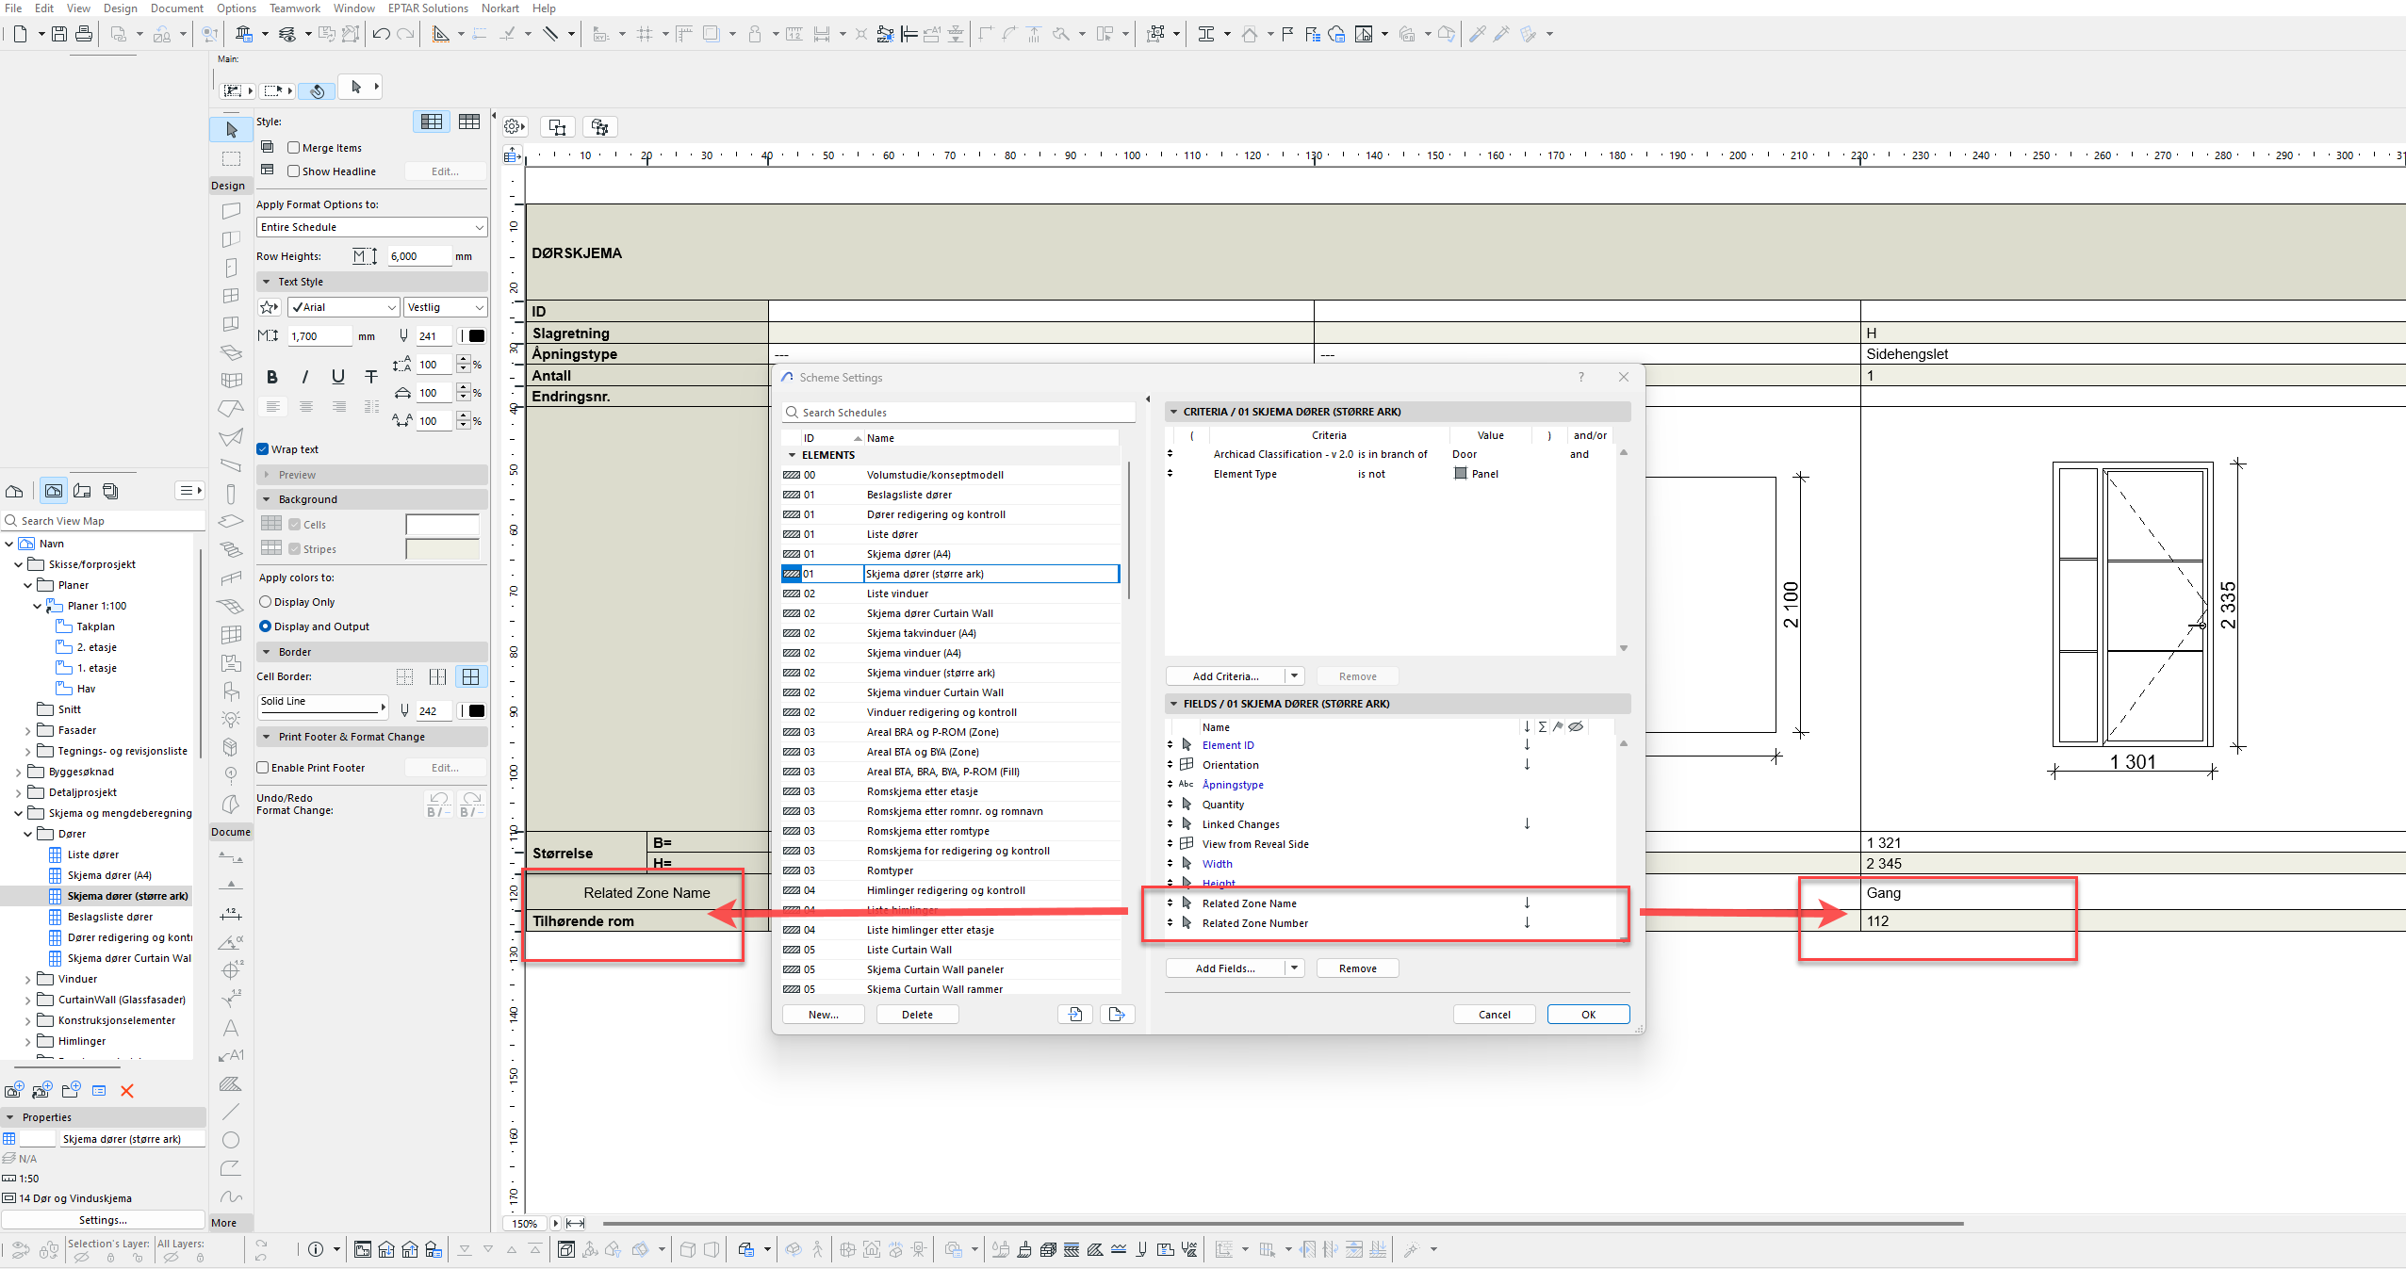Viewport: 2406px width, 1269px height.
Task: Enable the Merge Items checkbox
Action: tap(294, 148)
